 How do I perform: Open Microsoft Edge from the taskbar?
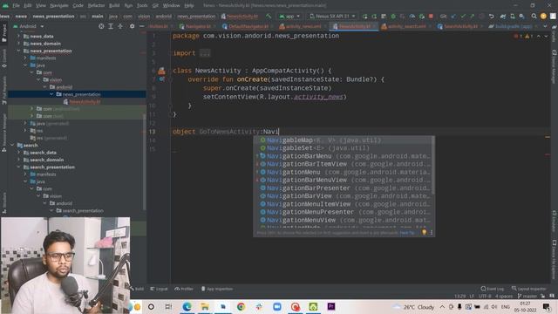click(x=187, y=306)
